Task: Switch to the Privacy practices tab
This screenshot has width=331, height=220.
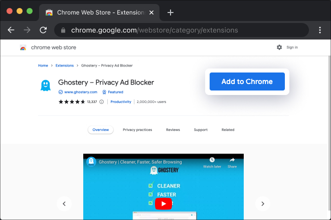Action: click(137, 129)
